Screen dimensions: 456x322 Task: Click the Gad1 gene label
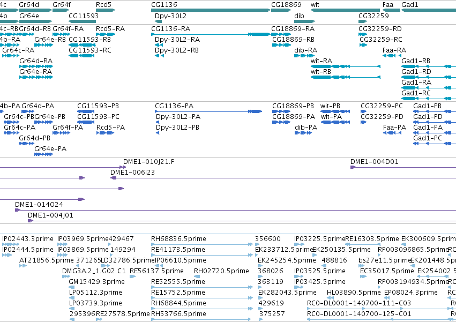click(x=410, y=5)
